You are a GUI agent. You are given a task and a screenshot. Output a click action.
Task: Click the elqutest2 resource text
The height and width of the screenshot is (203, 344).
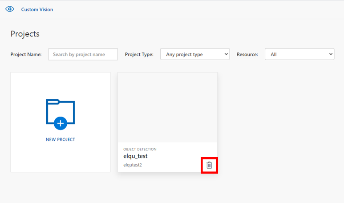133,165
